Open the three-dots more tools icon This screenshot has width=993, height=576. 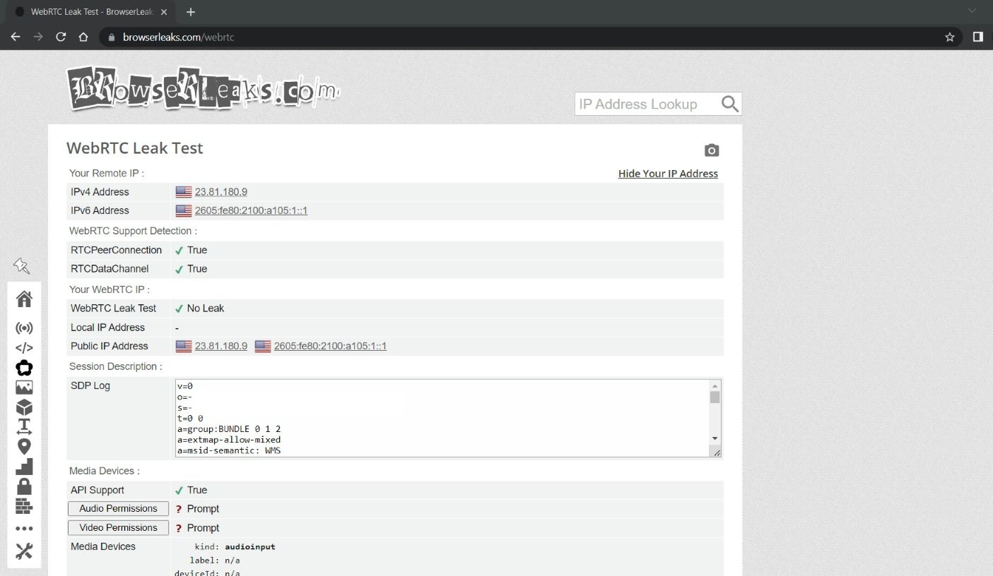(x=24, y=529)
